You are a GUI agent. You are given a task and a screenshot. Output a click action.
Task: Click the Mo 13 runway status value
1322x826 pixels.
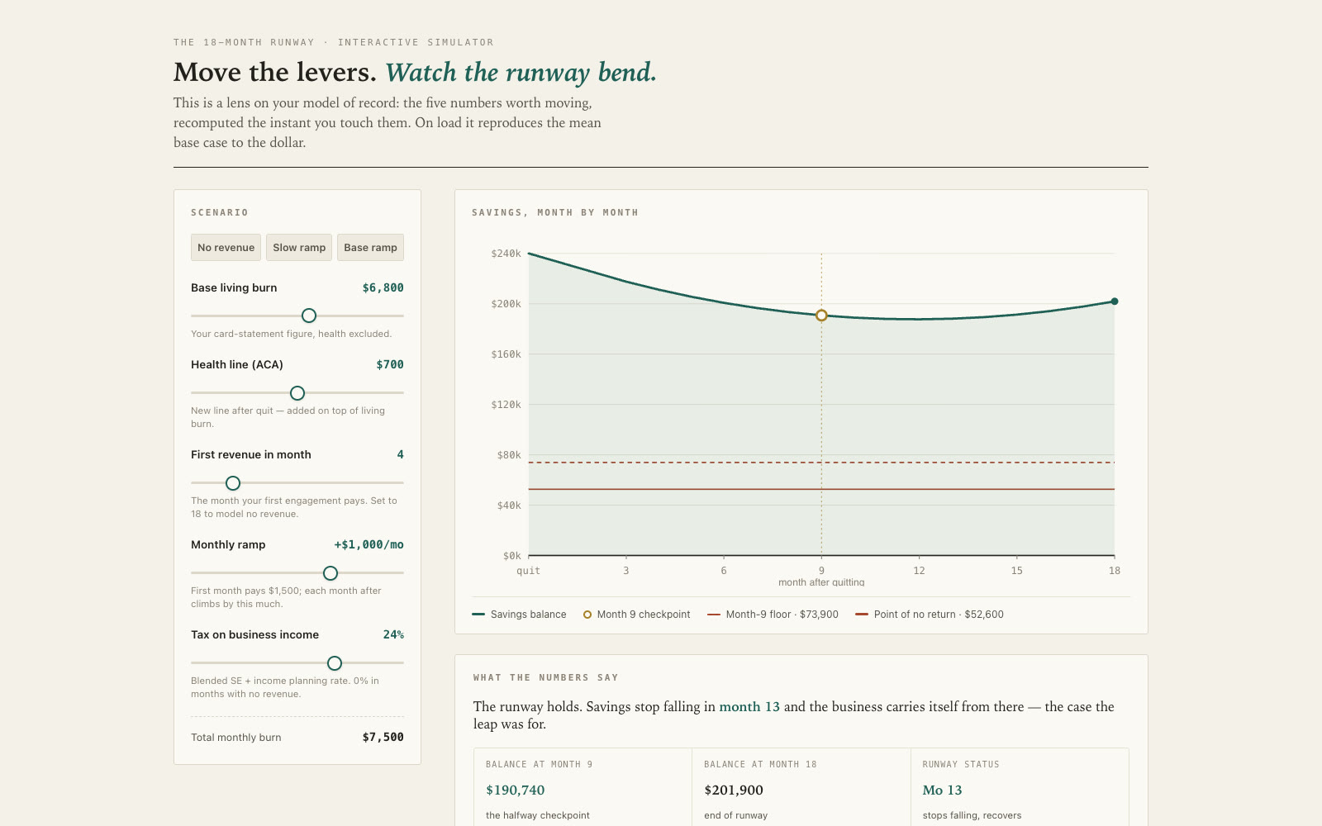(942, 790)
